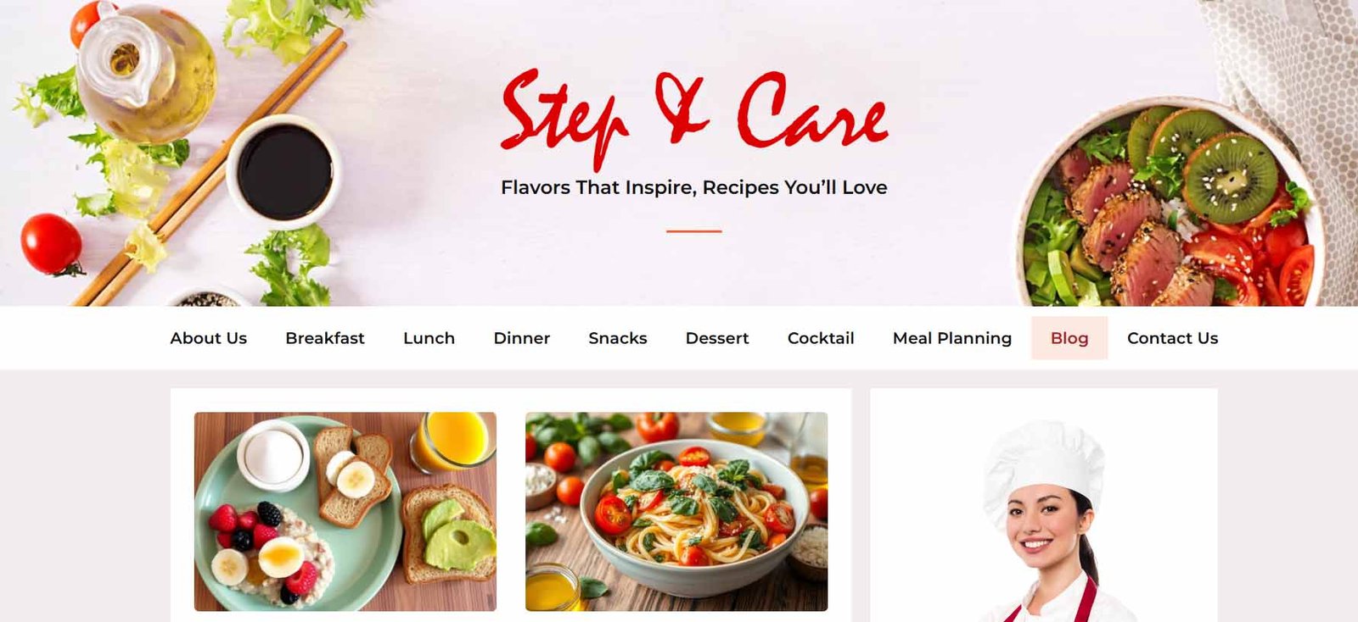Select the highlighted Blog tab
This screenshot has width=1358, height=622.
(1069, 338)
